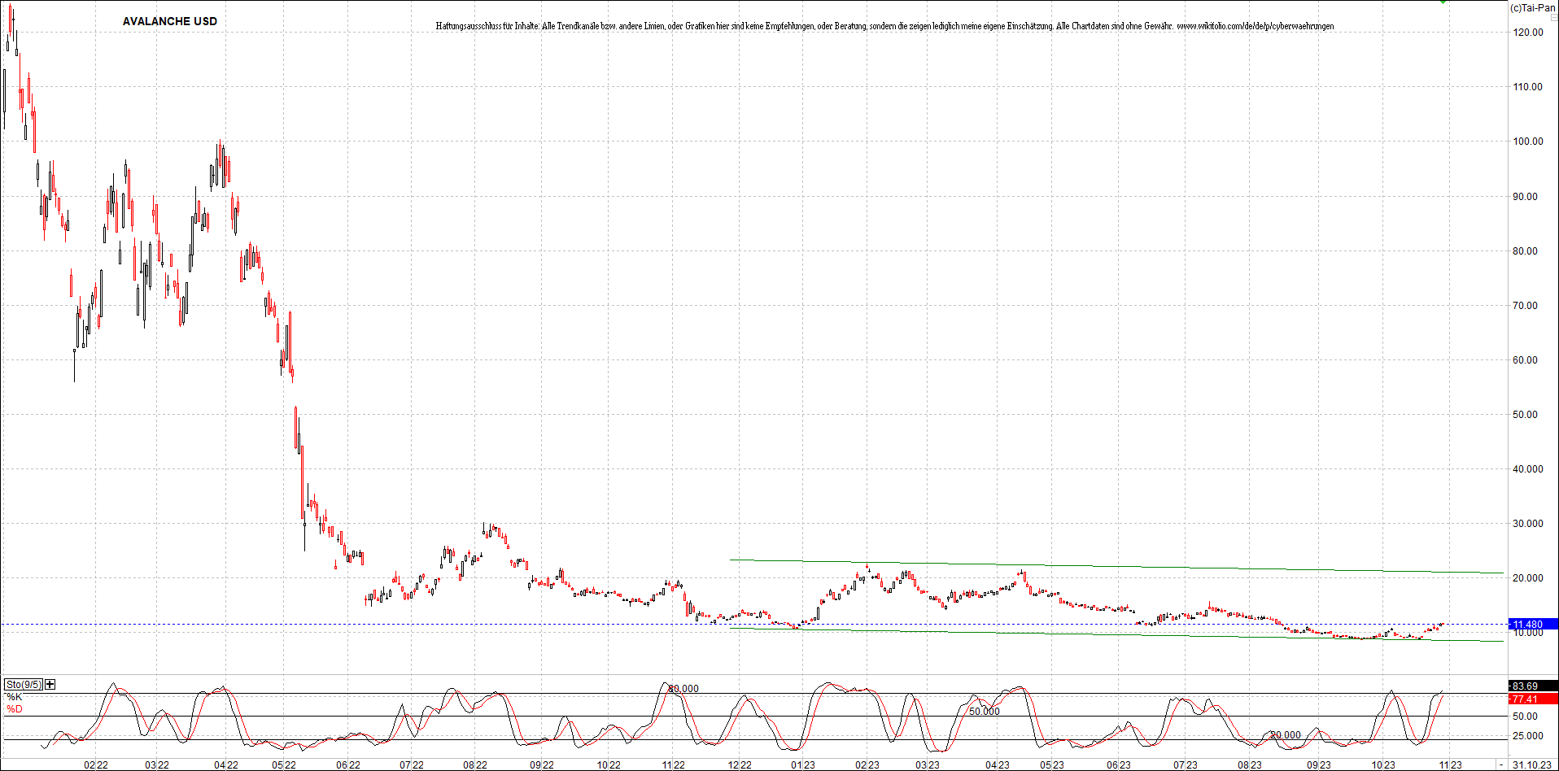Screen dimensions: 1559x771
Task: Click the Sto(9/5) indicator label box
Action: [x=24, y=684]
